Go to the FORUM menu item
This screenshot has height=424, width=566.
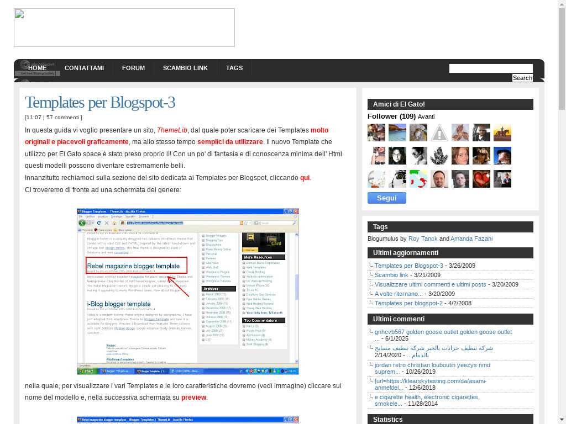[133, 68]
